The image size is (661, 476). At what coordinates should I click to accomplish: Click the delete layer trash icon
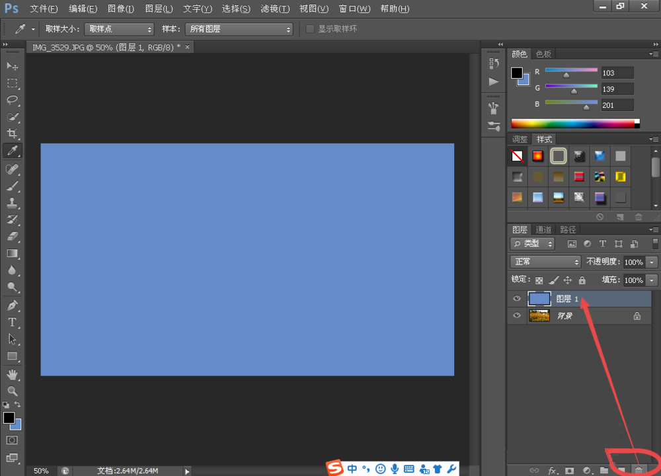[639, 470]
